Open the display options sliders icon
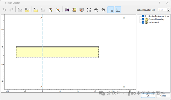 [81, 10]
